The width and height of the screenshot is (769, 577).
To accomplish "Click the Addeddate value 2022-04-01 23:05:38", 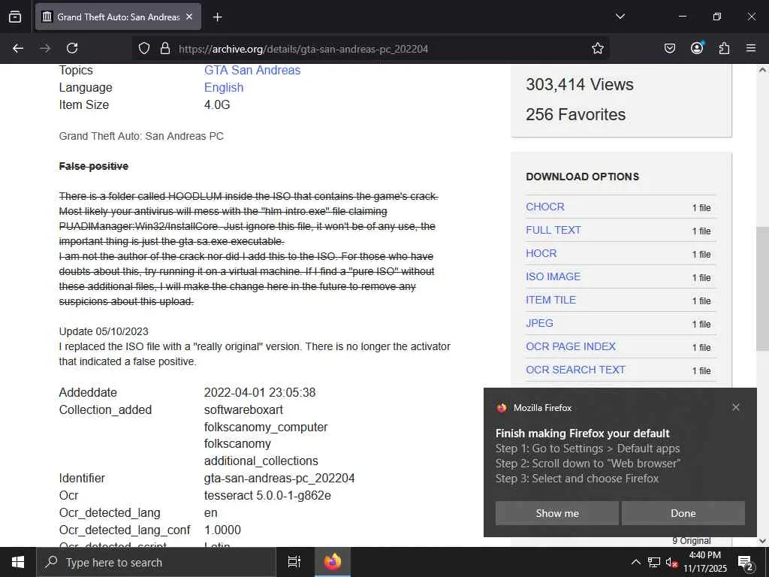I will point(260,392).
